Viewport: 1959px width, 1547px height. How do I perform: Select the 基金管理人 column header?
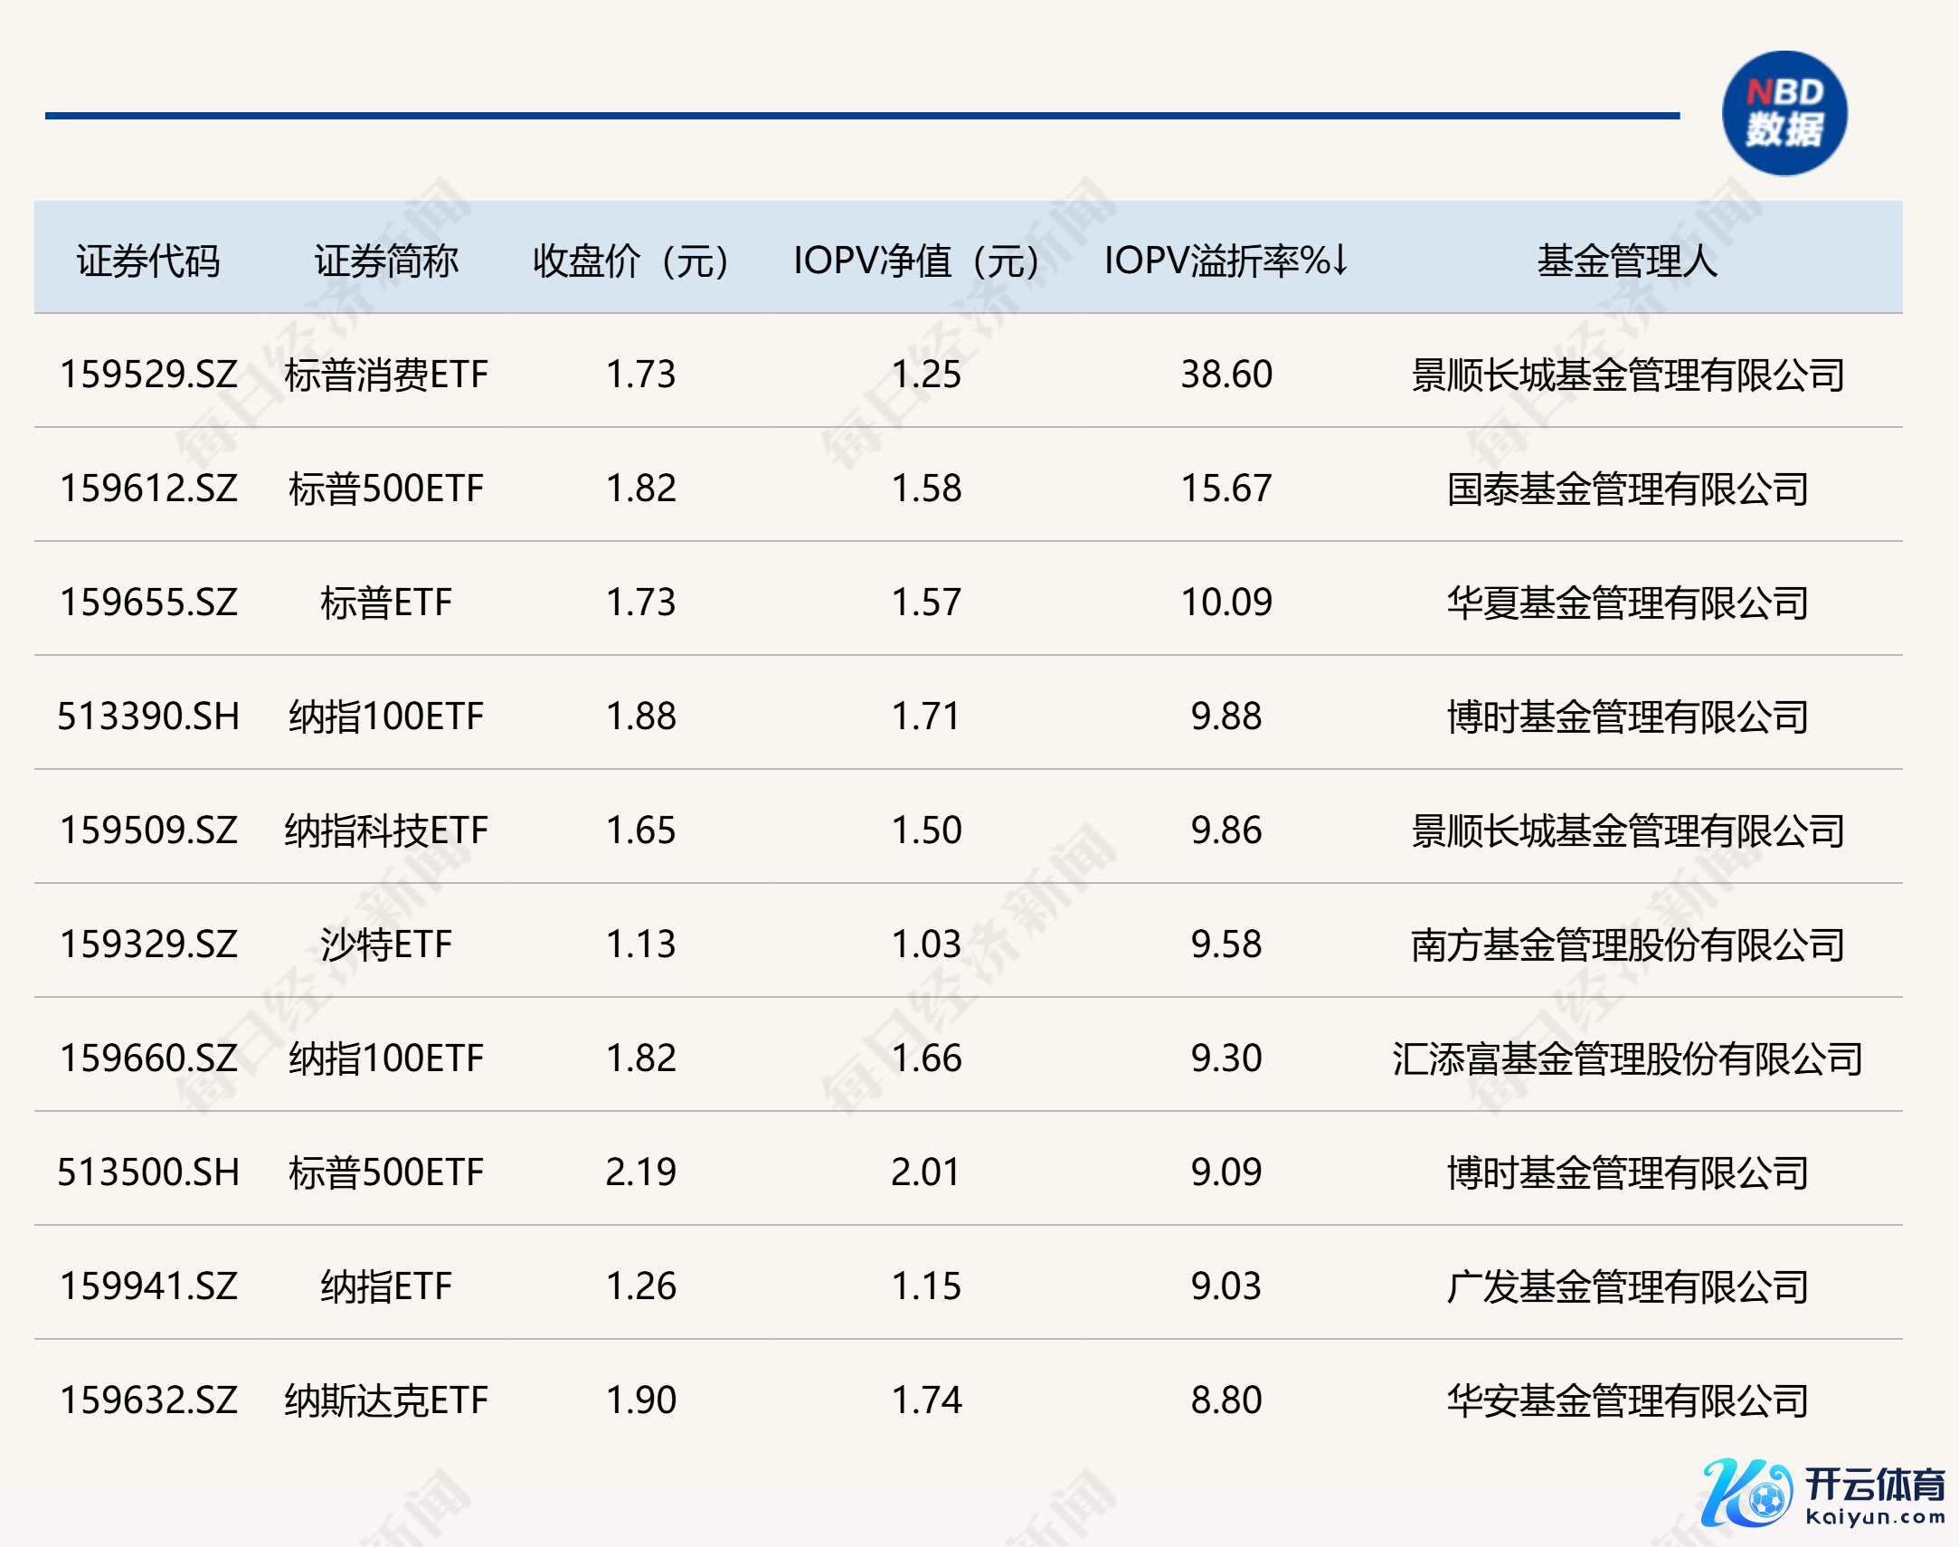click(x=1627, y=261)
